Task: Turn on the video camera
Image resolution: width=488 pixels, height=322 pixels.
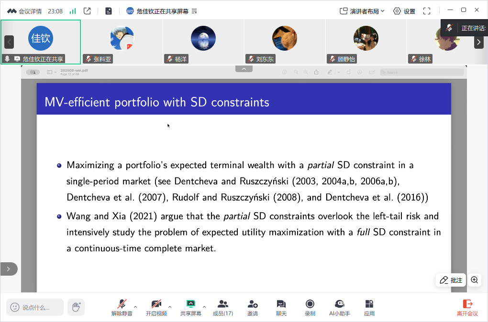Action: click(156, 308)
